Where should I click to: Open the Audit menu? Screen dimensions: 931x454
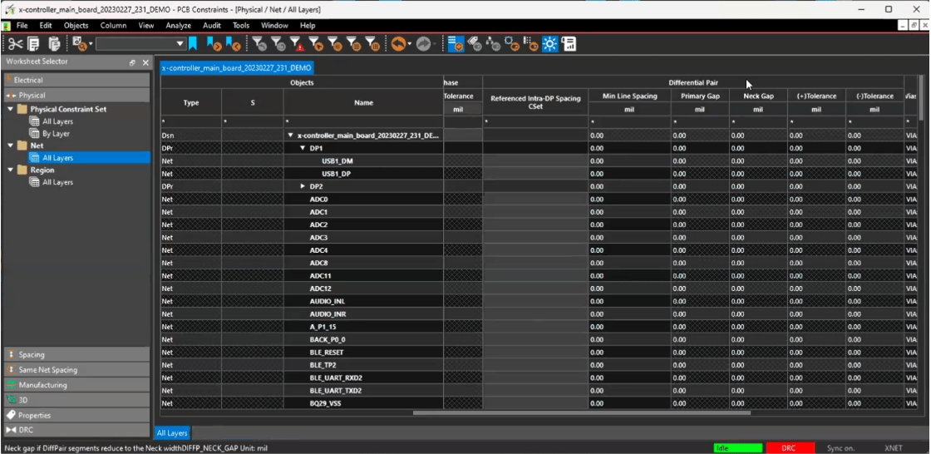tap(212, 26)
